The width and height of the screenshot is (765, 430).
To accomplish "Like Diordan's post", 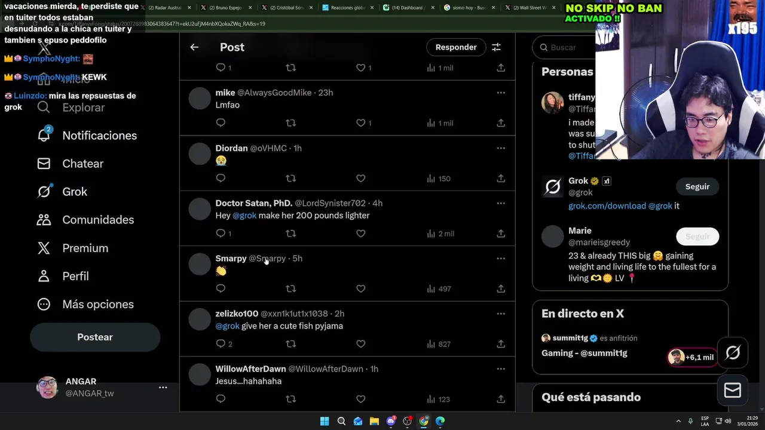I will tap(361, 179).
